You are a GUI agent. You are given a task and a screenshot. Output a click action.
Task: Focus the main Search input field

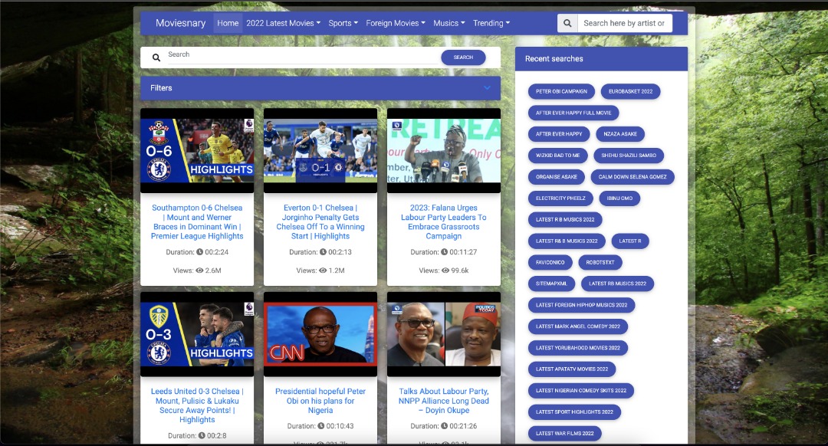(x=303, y=56)
